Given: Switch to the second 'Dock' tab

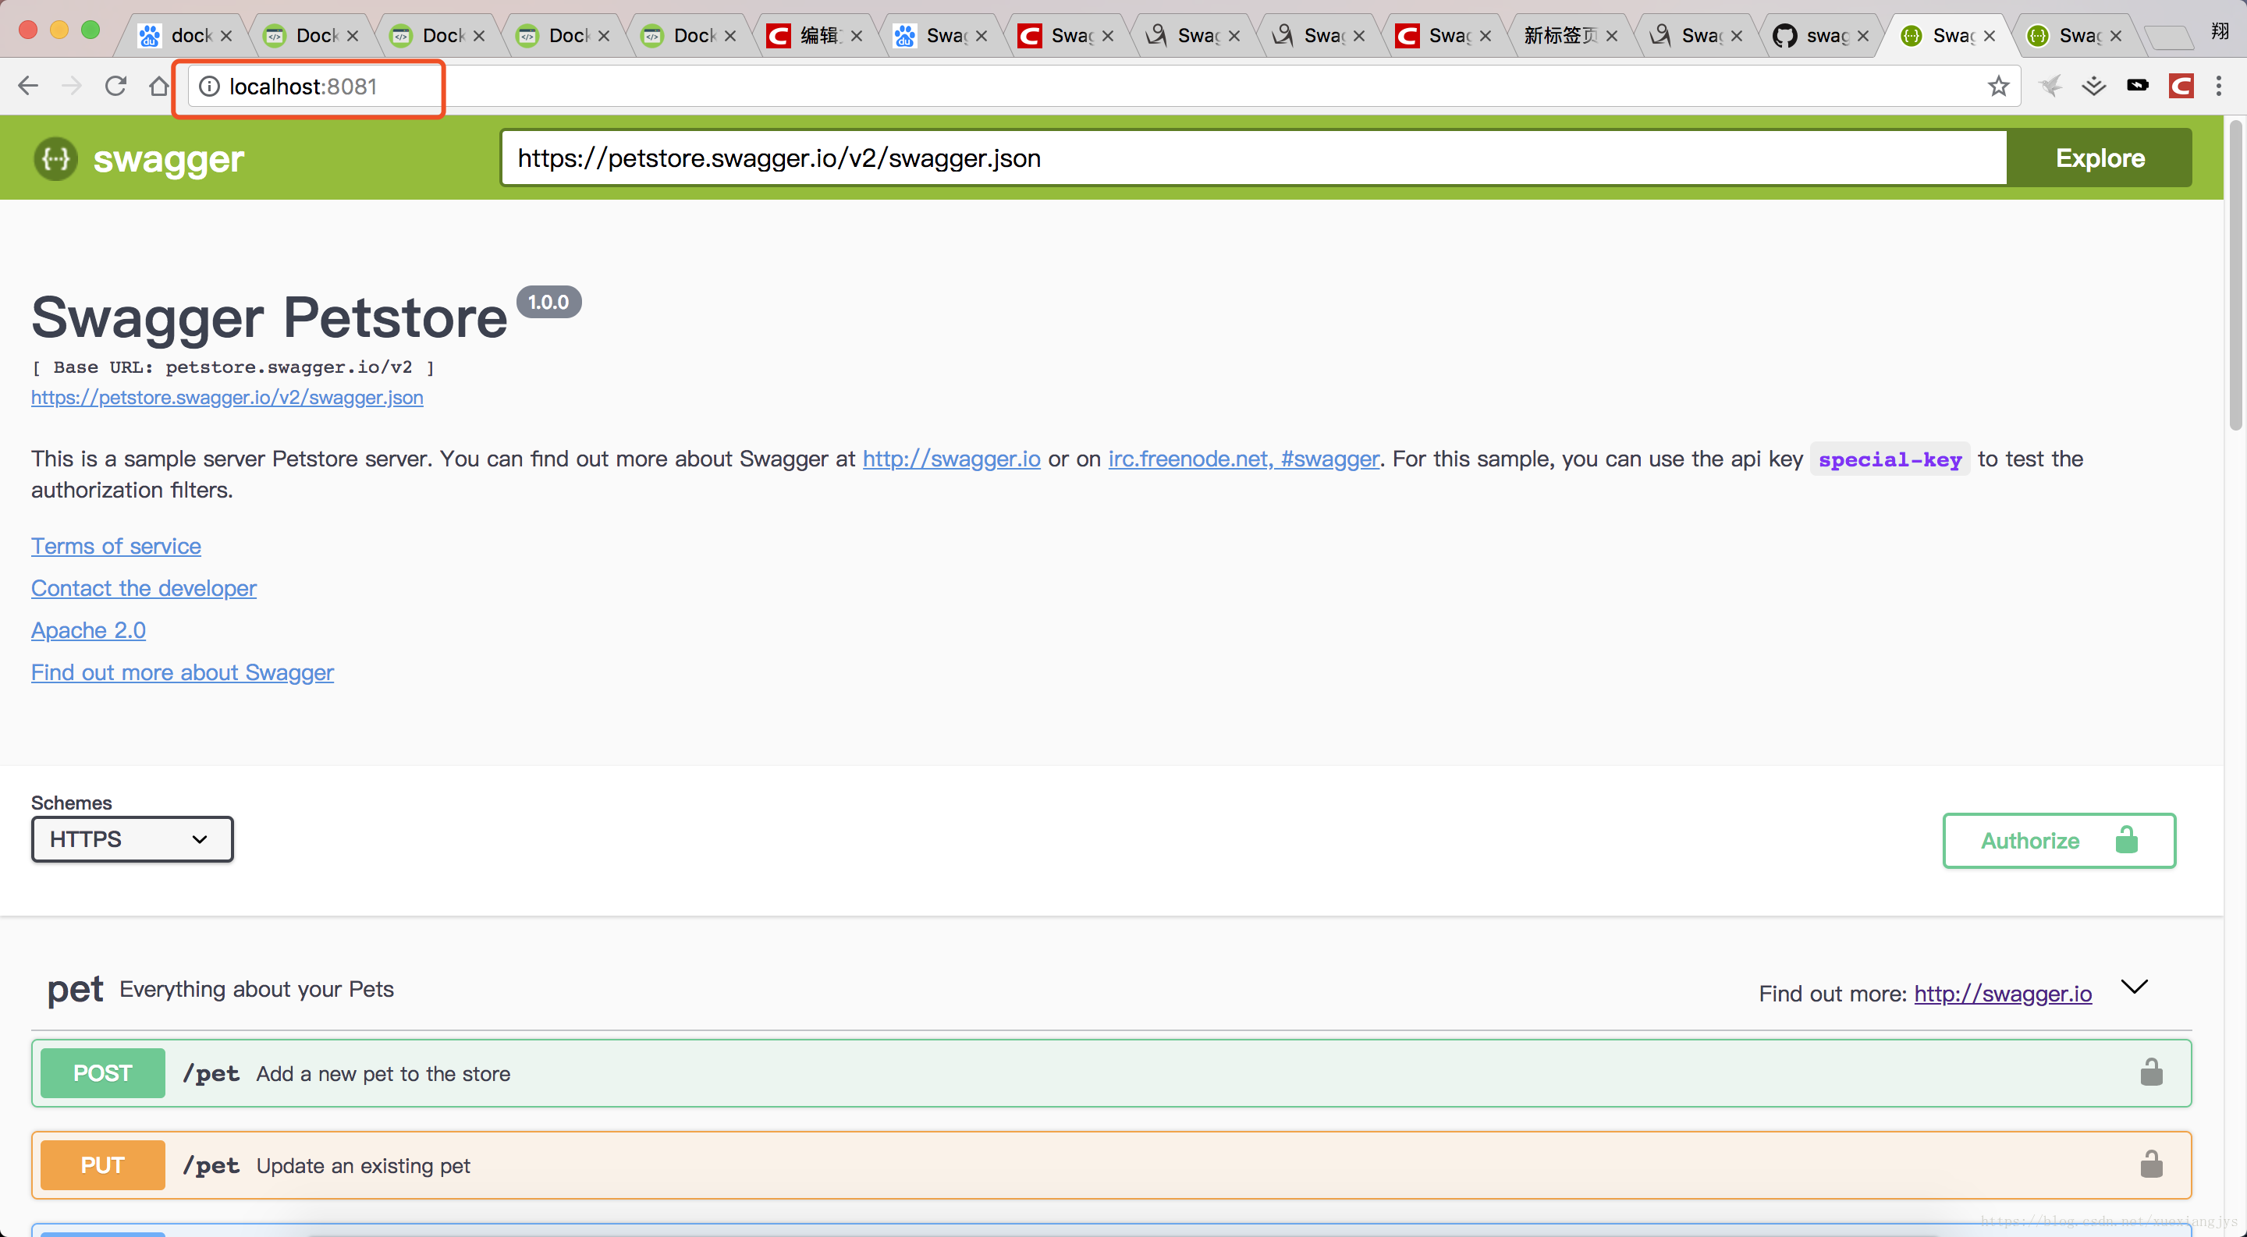Looking at the screenshot, I should (431, 36).
